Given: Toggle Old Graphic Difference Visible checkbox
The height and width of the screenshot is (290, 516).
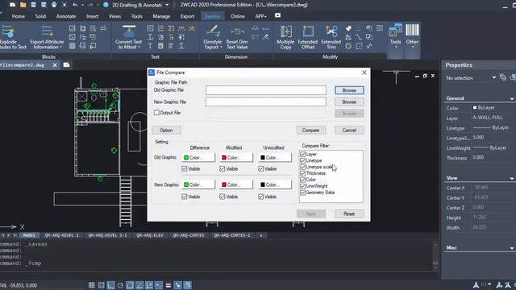Looking at the screenshot, I should (185, 168).
